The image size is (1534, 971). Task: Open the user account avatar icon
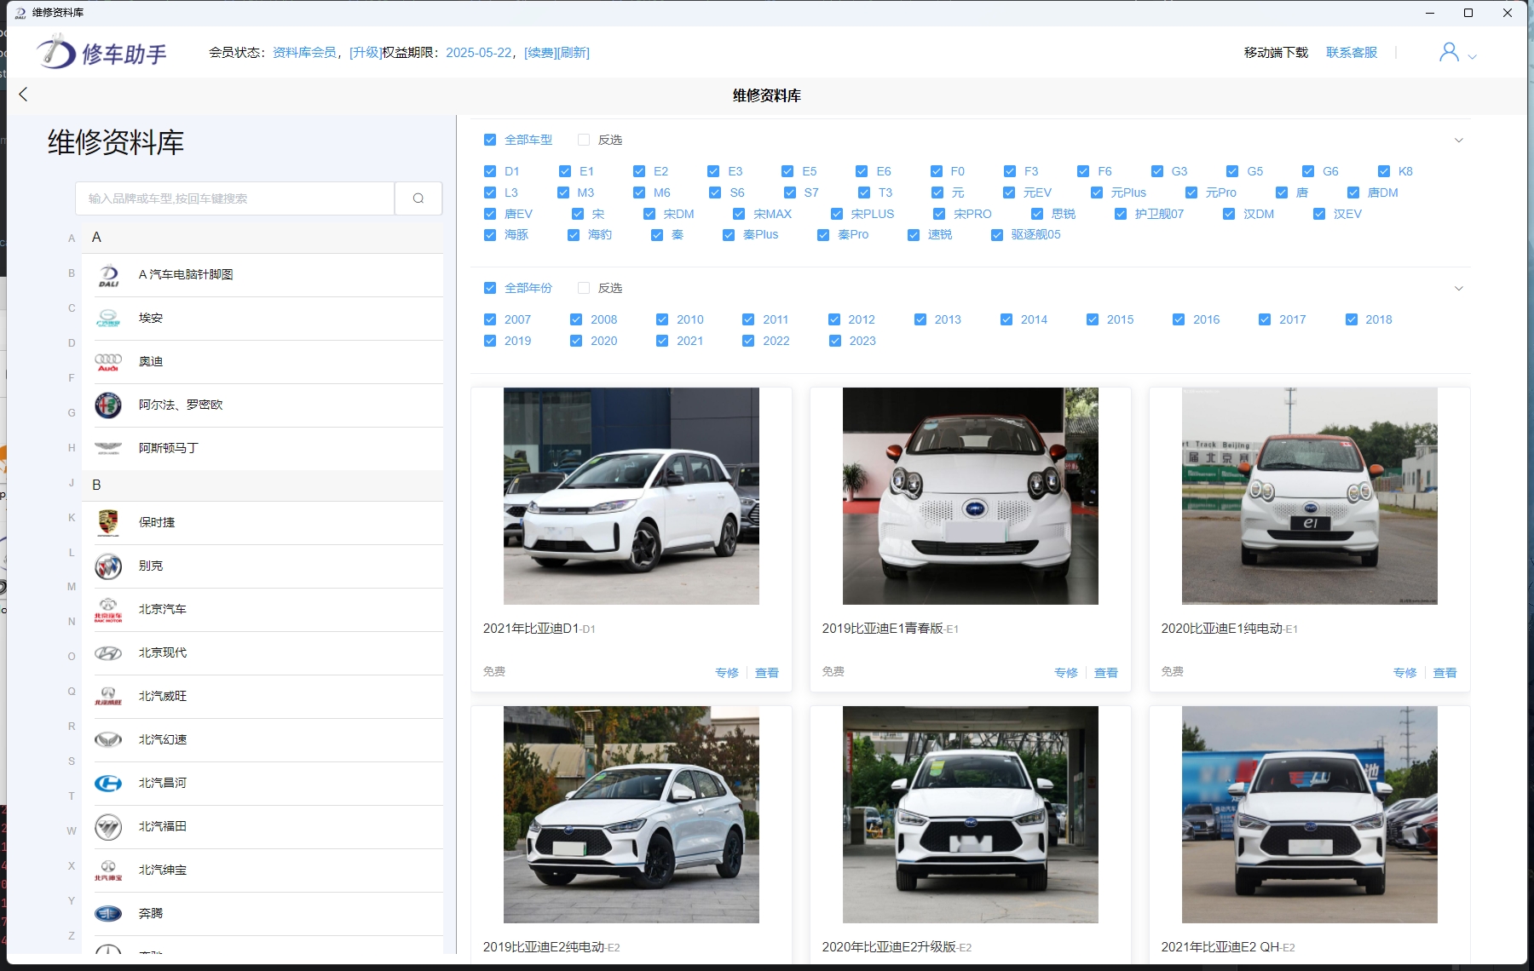coord(1449,53)
